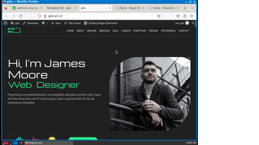Image resolution: width=259 pixels, height=145 pixels.
Task: Click the WordPress logo in admin bar
Action: coord(6,23)
